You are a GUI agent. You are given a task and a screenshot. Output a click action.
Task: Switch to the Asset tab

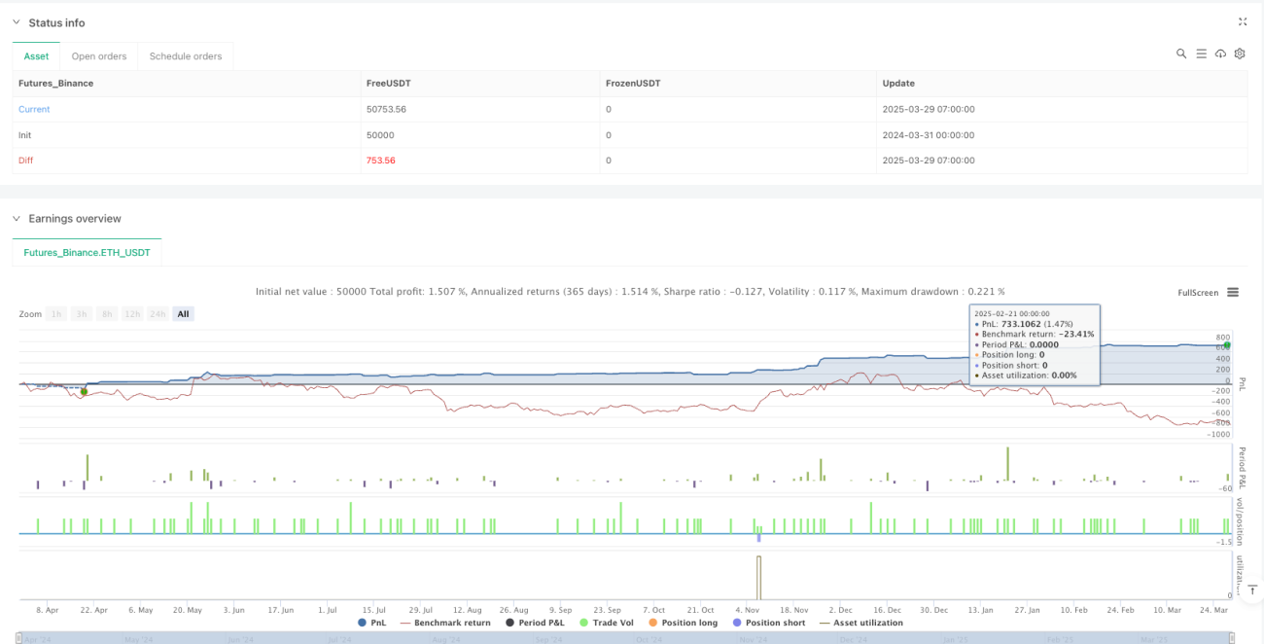pyautogui.click(x=36, y=56)
